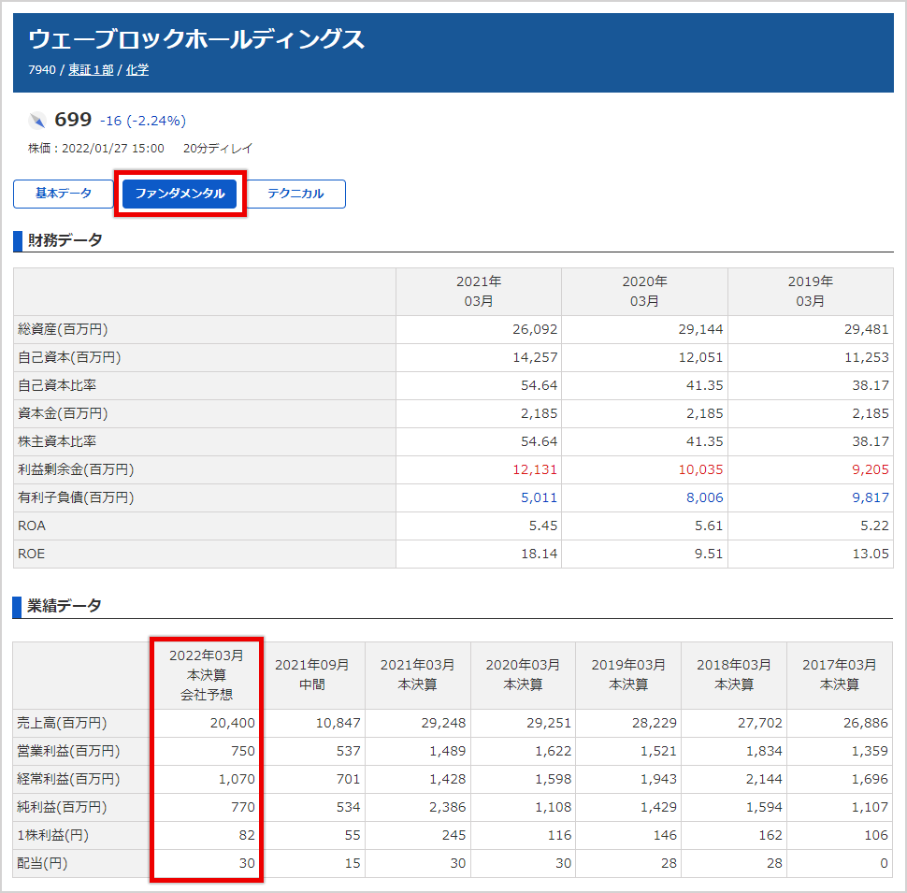This screenshot has height=893, width=907.
Task: Follow the 化学 sector link
Action: click(x=137, y=70)
